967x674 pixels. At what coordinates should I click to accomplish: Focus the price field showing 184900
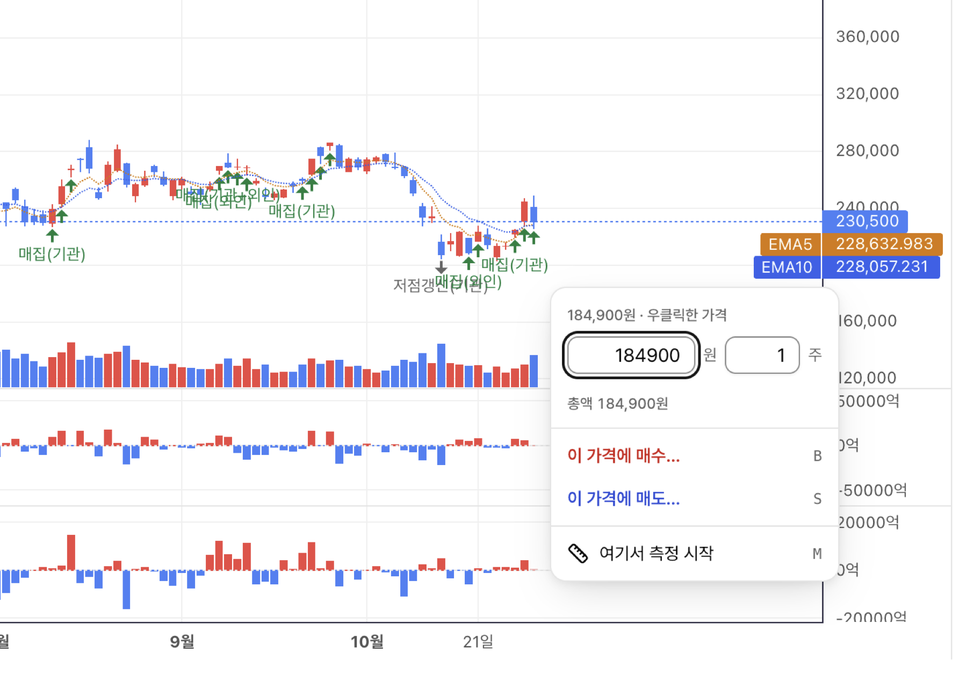(631, 355)
